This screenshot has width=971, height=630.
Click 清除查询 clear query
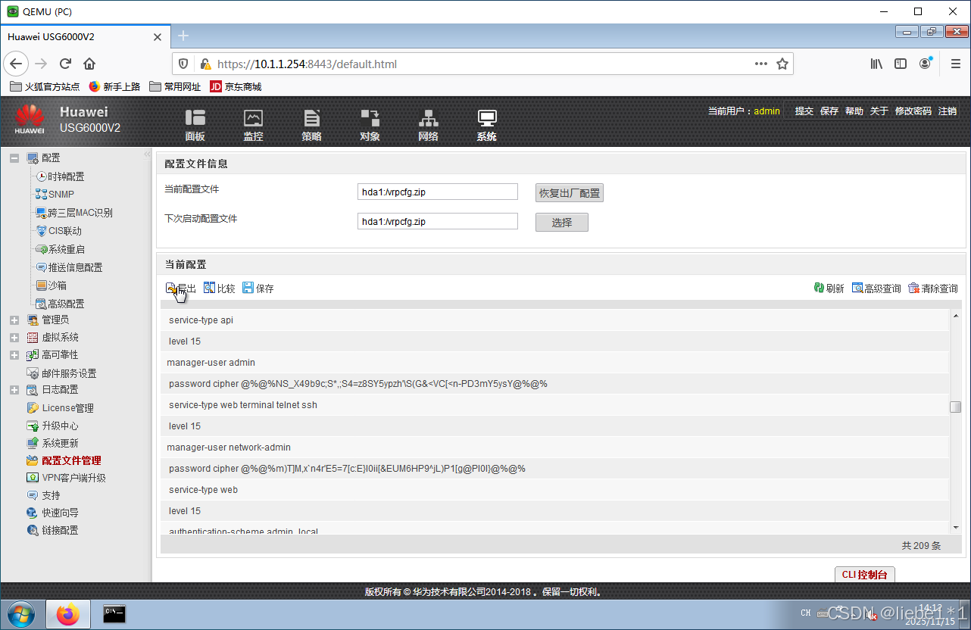coord(933,288)
